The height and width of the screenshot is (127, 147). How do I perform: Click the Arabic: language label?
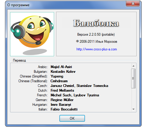tap(43, 67)
